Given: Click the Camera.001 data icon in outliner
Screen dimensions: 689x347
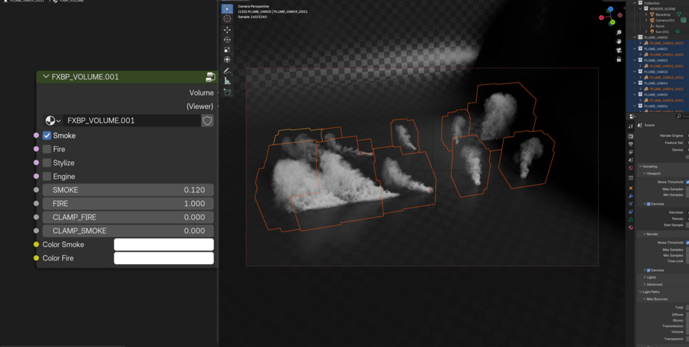Looking at the screenshot, I should (x=684, y=20).
